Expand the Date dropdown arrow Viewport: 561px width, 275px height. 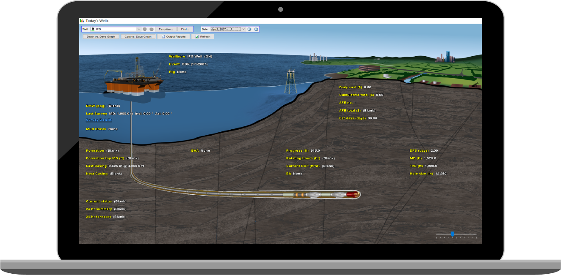click(243, 29)
